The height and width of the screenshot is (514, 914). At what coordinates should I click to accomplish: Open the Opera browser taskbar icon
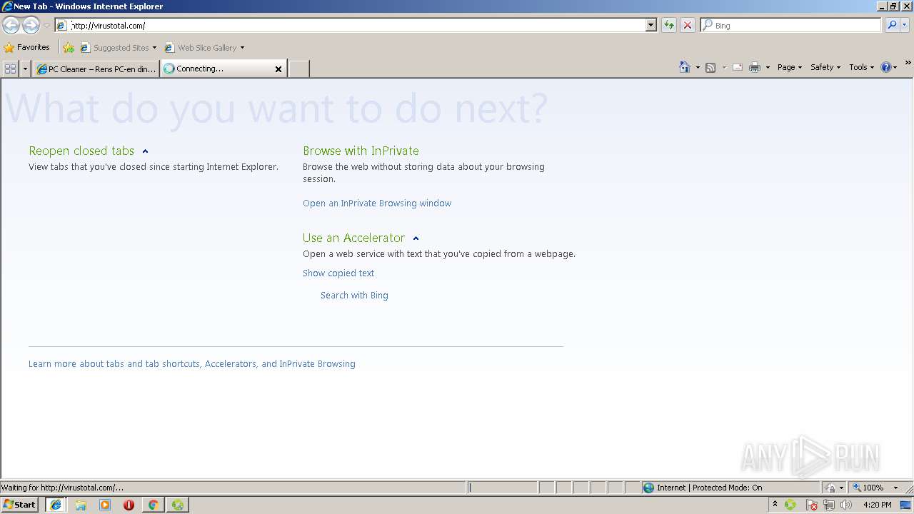tap(129, 505)
